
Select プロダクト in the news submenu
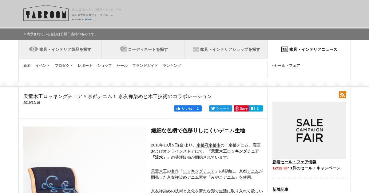(x=64, y=66)
